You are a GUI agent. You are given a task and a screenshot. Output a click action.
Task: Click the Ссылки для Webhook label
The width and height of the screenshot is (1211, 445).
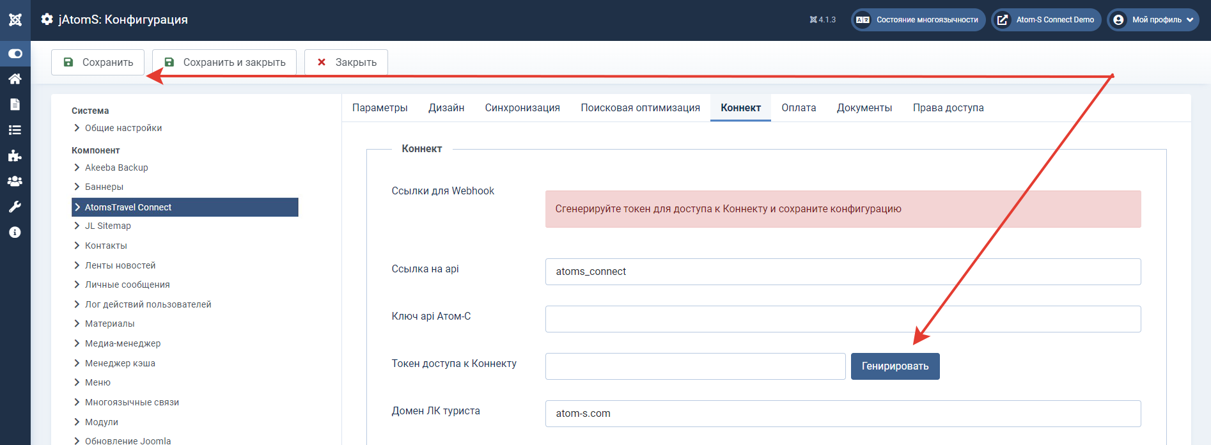(x=442, y=191)
